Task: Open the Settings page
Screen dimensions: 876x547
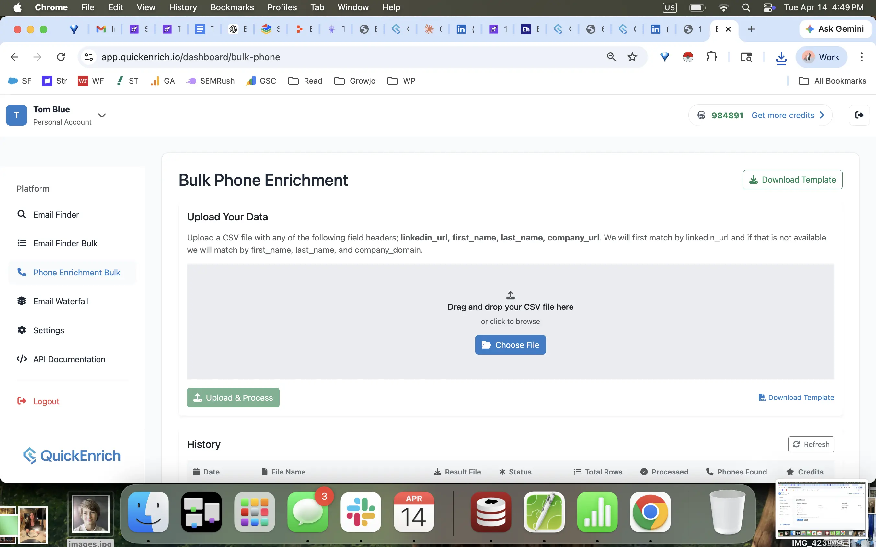Action: (49, 330)
